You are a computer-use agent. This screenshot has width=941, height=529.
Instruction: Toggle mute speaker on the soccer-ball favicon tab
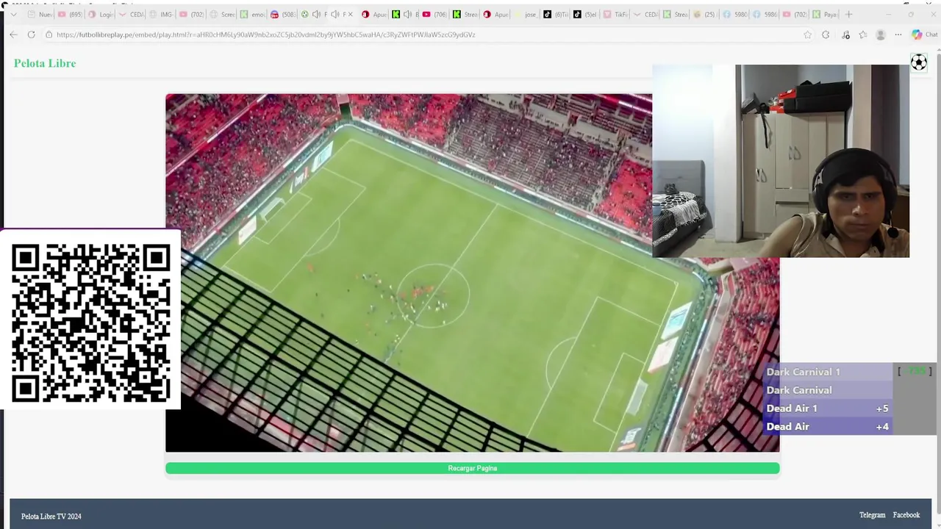tap(316, 14)
